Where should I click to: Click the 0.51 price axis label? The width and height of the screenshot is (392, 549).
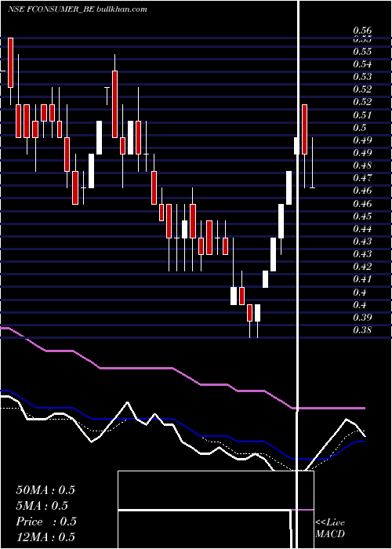(362, 115)
